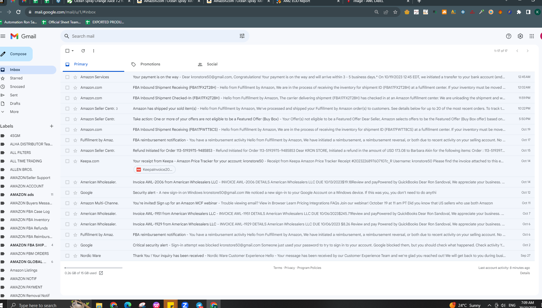Click the Gmail logo
The width and height of the screenshot is (542, 308).
click(23, 36)
